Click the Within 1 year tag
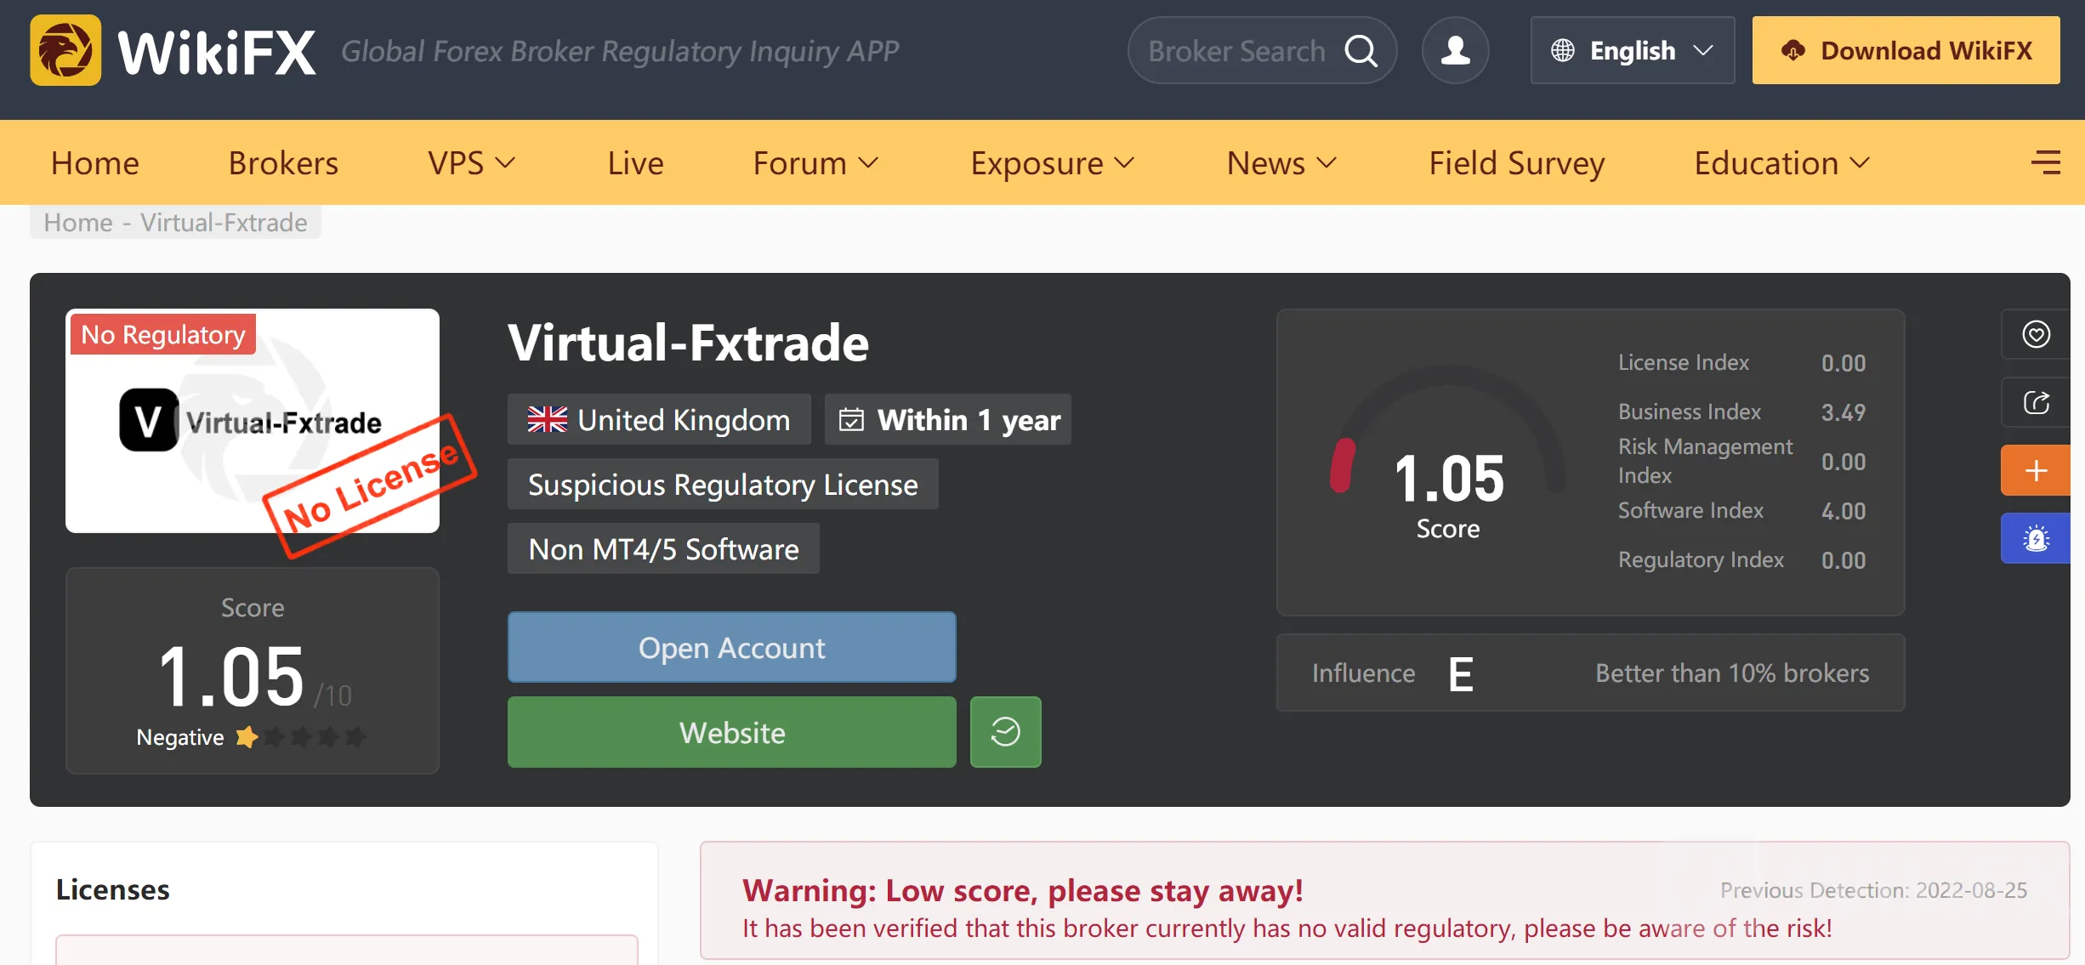The width and height of the screenshot is (2085, 965). click(947, 419)
